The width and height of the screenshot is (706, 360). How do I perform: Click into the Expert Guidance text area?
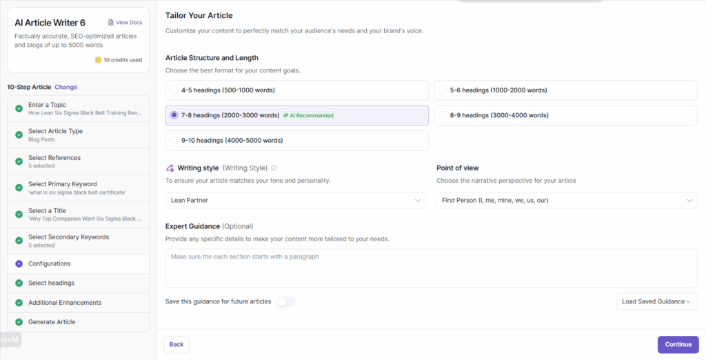pos(431,268)
